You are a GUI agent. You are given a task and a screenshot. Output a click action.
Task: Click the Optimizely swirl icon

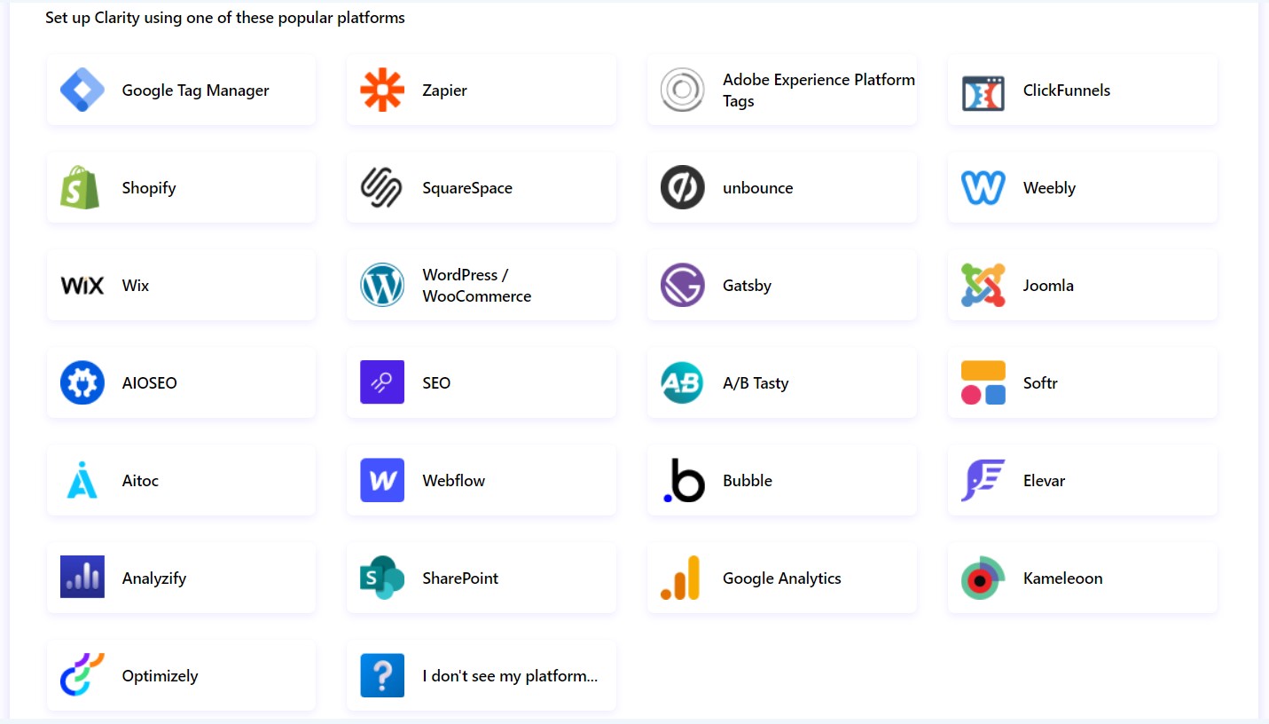pos(82,675)
